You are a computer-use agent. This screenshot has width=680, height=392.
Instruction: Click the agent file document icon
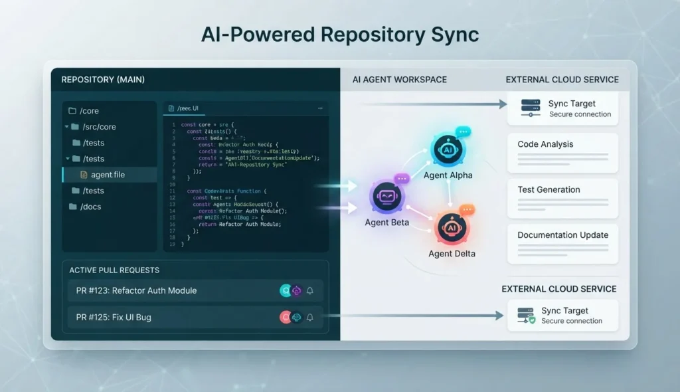coord(84,175)
